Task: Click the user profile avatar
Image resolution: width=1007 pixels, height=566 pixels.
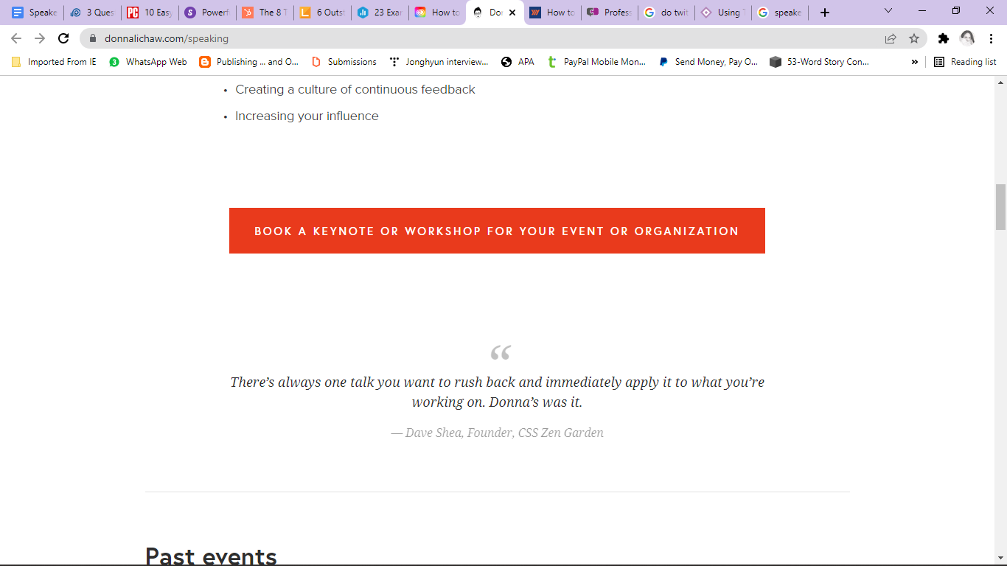Action: point(967,38)
